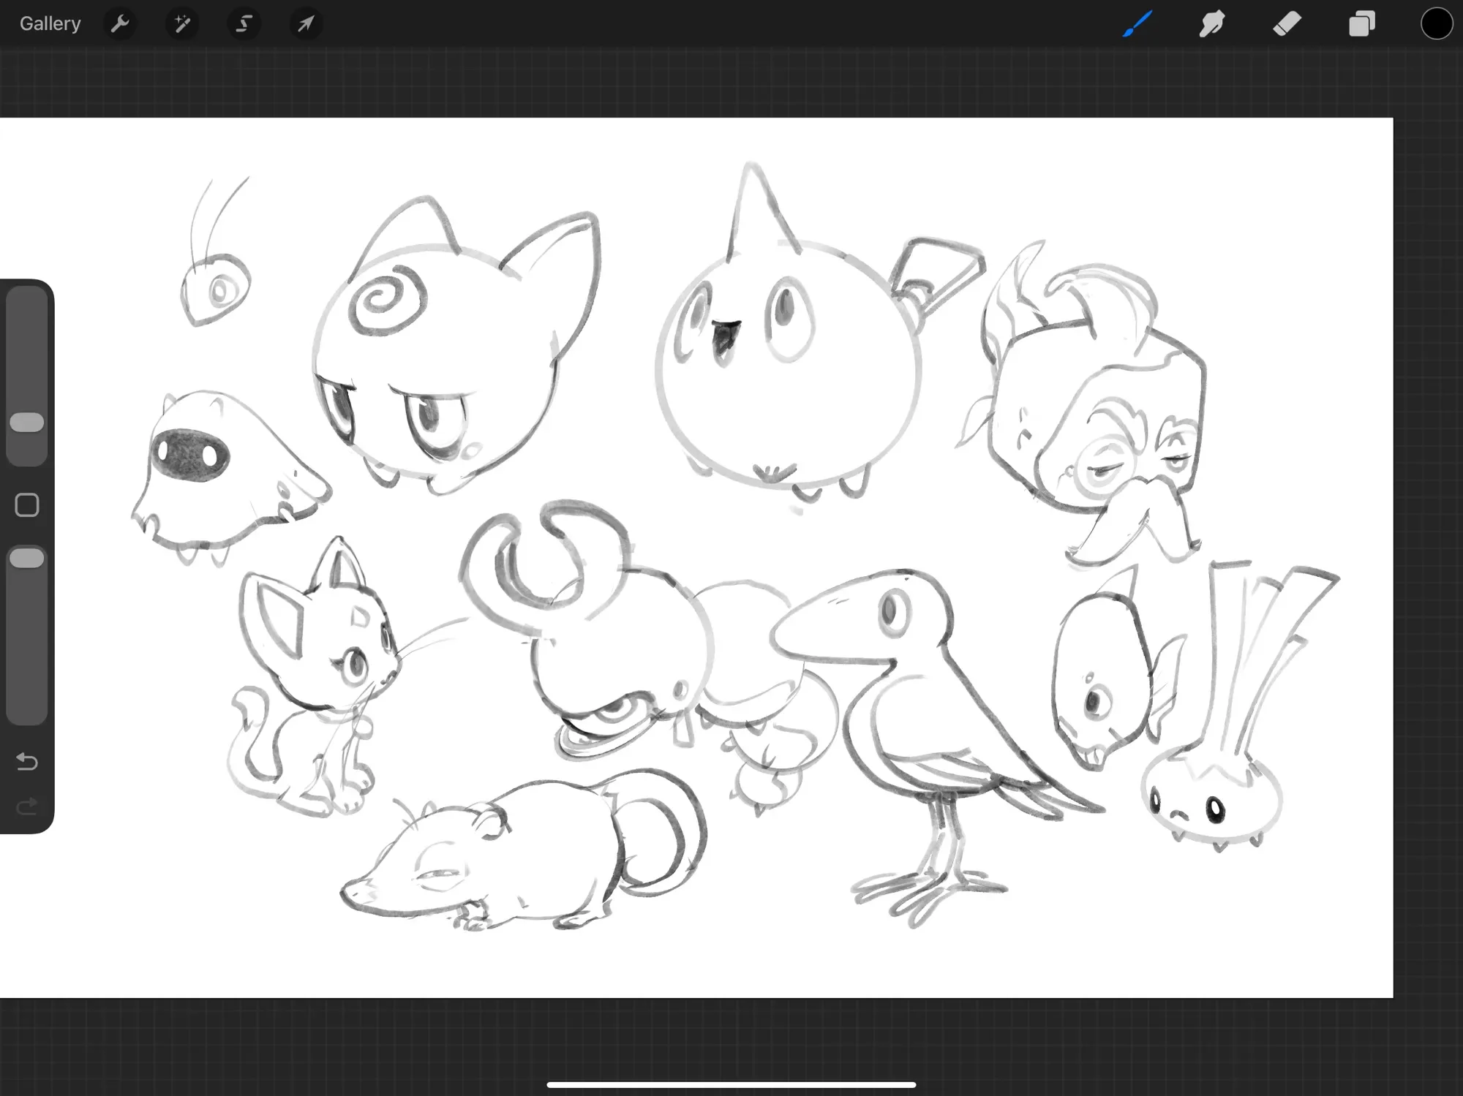Viewport: 1463px width, 1096px height.
Task: Select the Smudge tool
Action: 1212,24
